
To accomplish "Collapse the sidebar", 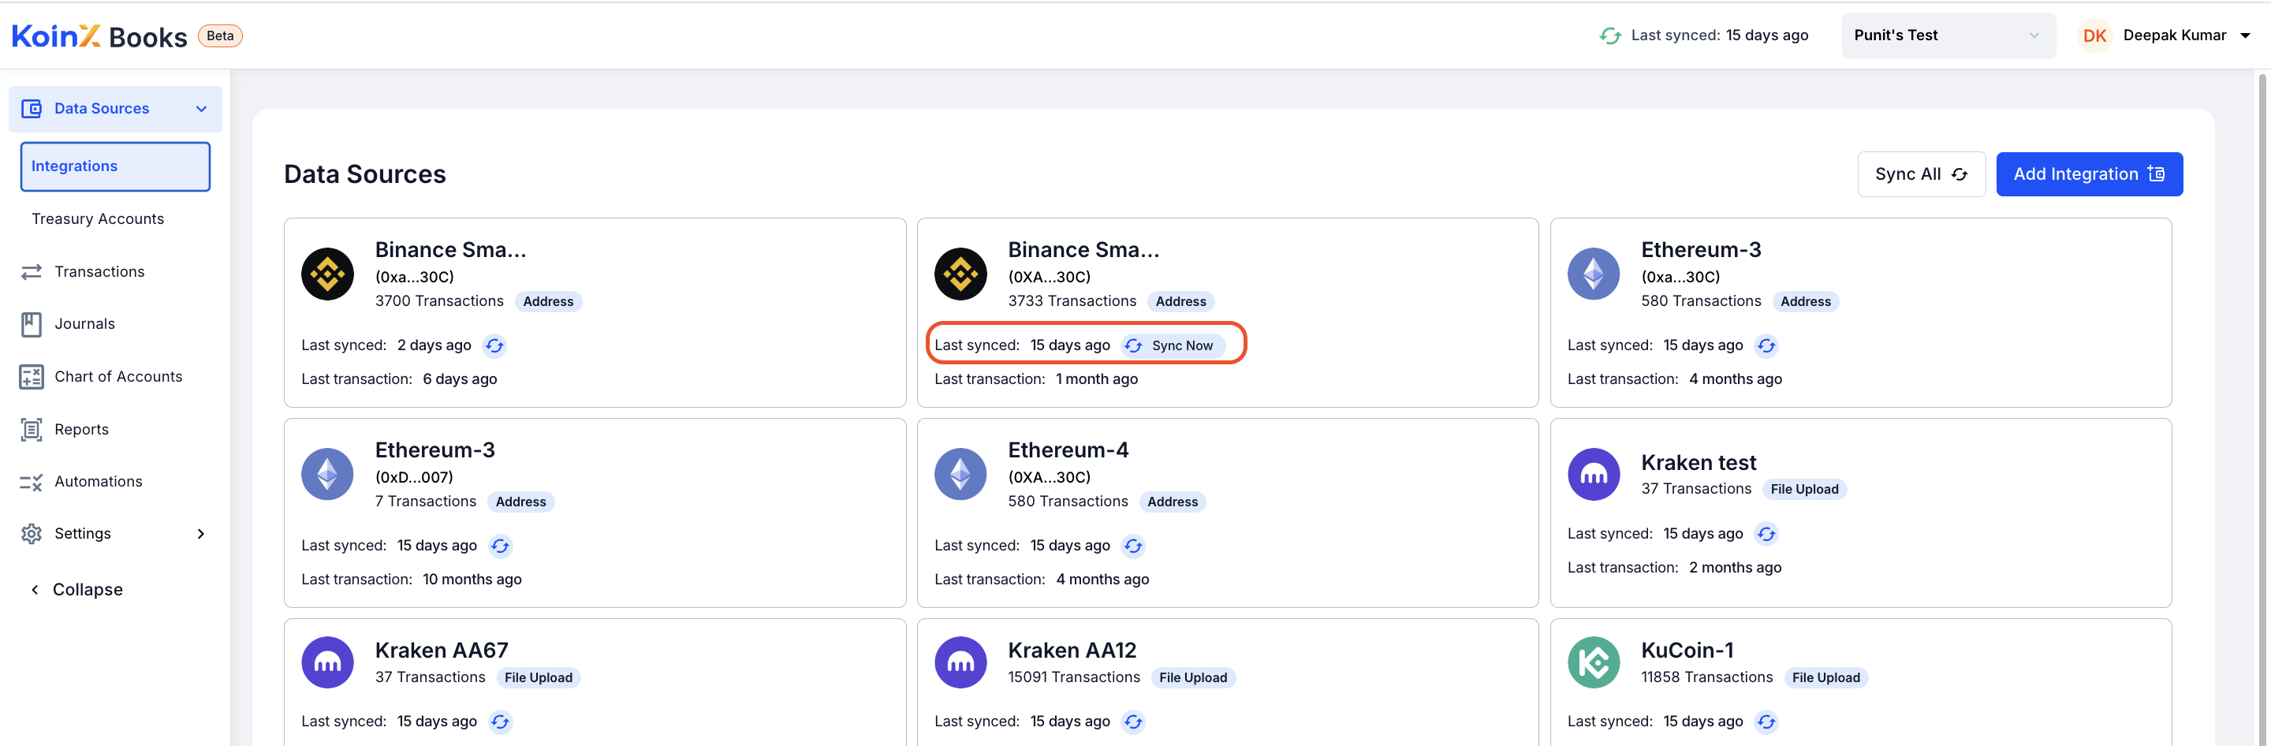I will 77,589.
